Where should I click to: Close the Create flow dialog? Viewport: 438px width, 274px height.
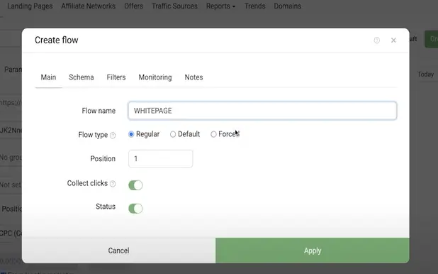pos(393,40)
